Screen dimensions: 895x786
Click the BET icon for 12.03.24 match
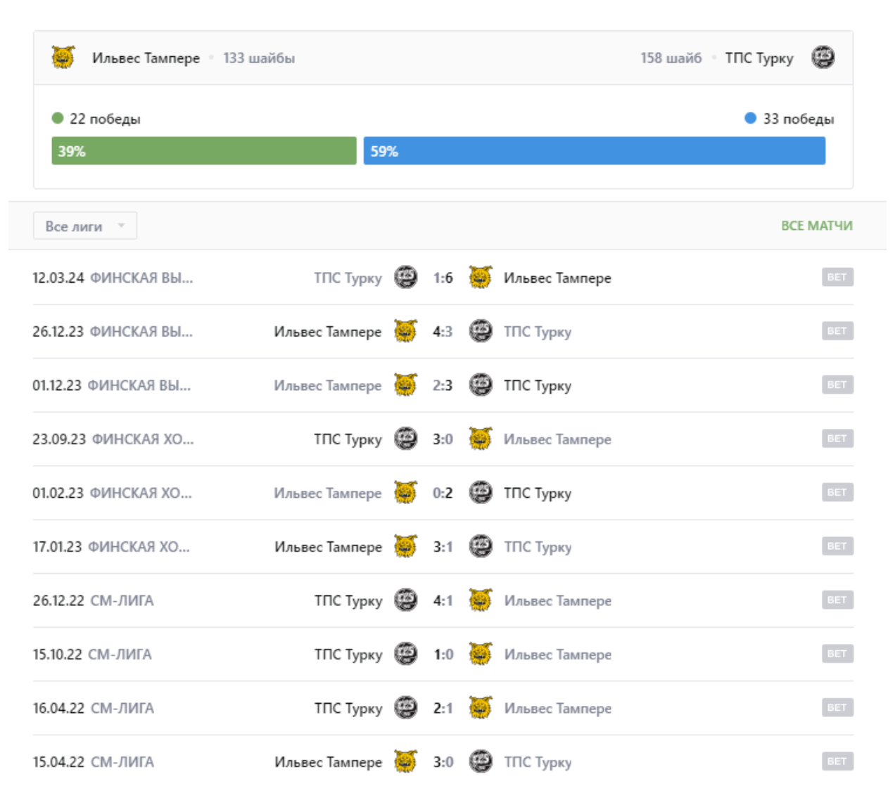pyautogui.click(x=837, y=277)
